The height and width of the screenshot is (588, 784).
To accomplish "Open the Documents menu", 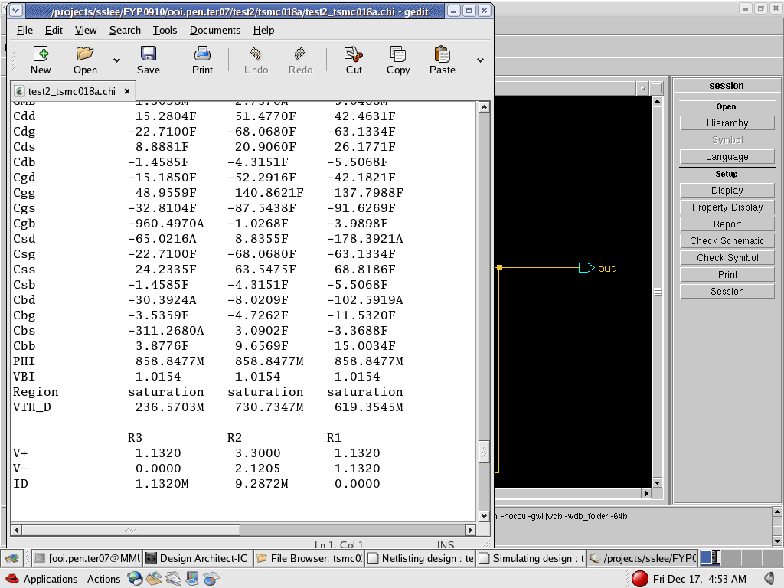I will [215, 30].
